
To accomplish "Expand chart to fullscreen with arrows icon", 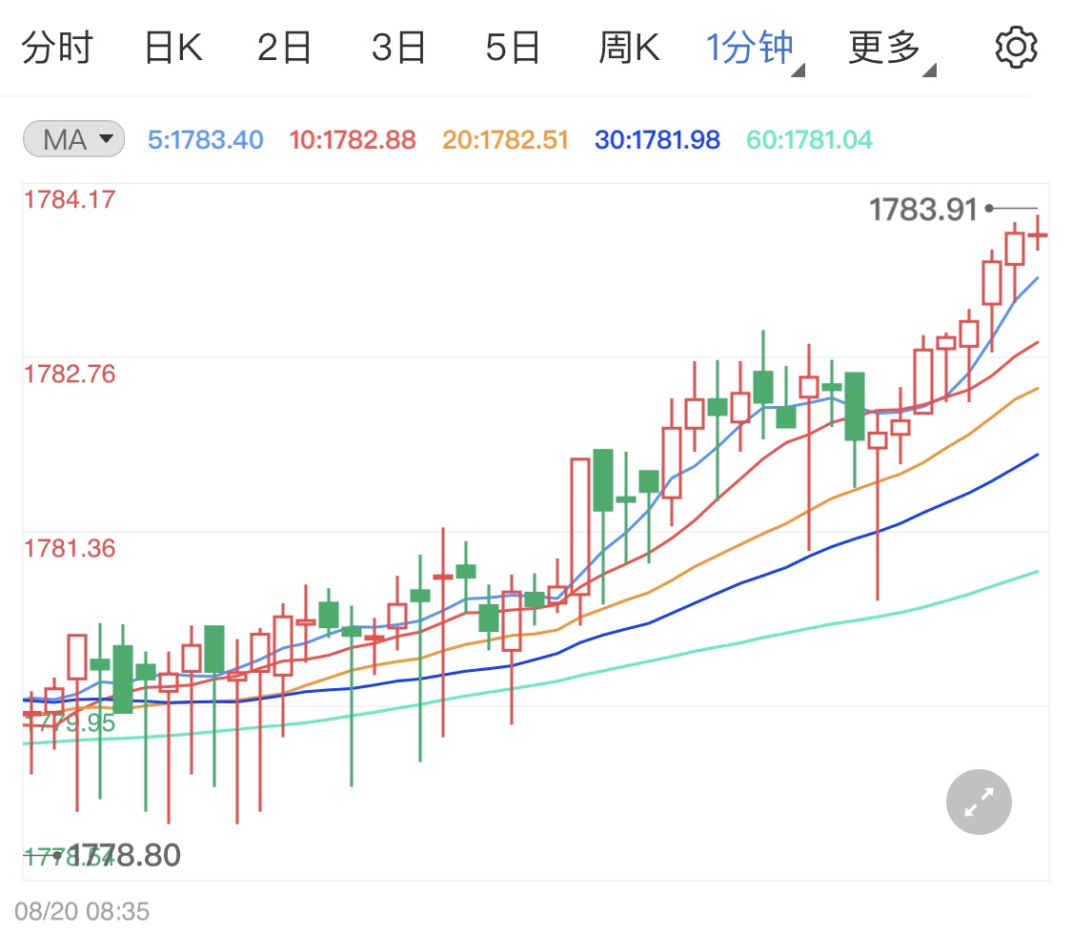I will [979, 802].
